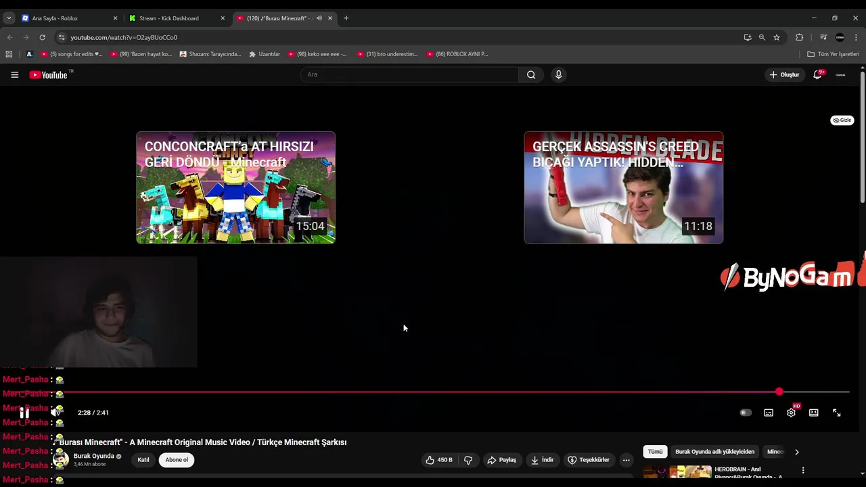Click the Katıl join button
Viewport: 866px width, 487px height.
point(143,460)
